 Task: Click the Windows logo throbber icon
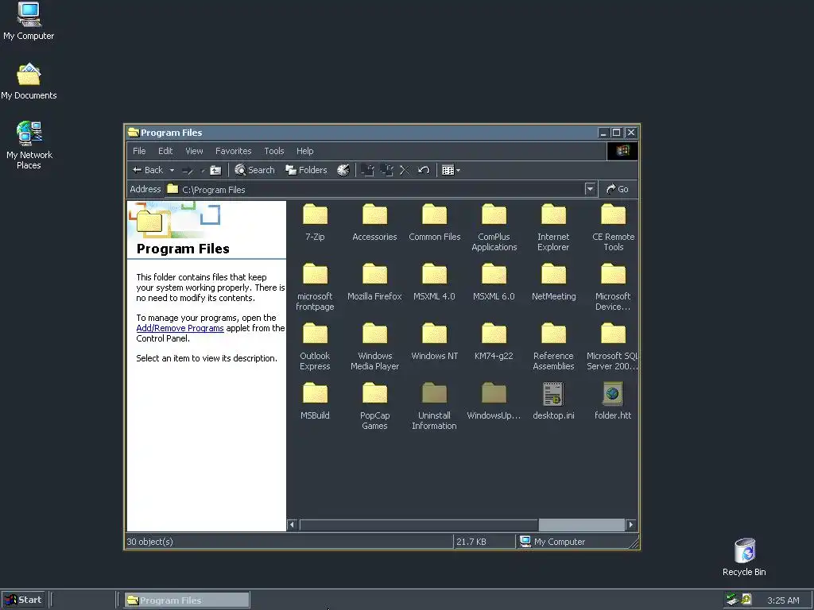[622, 151]
